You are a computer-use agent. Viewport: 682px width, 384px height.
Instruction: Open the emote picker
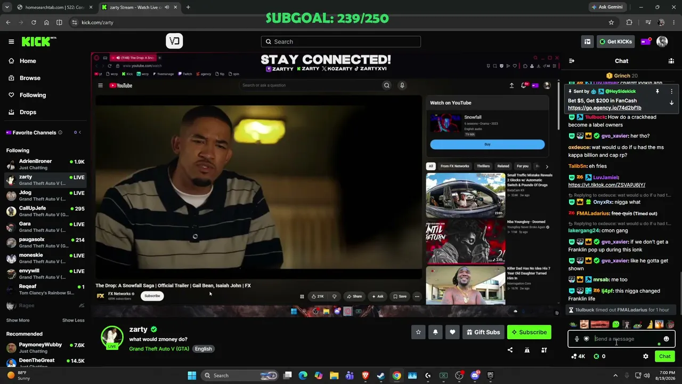point(666,339)
